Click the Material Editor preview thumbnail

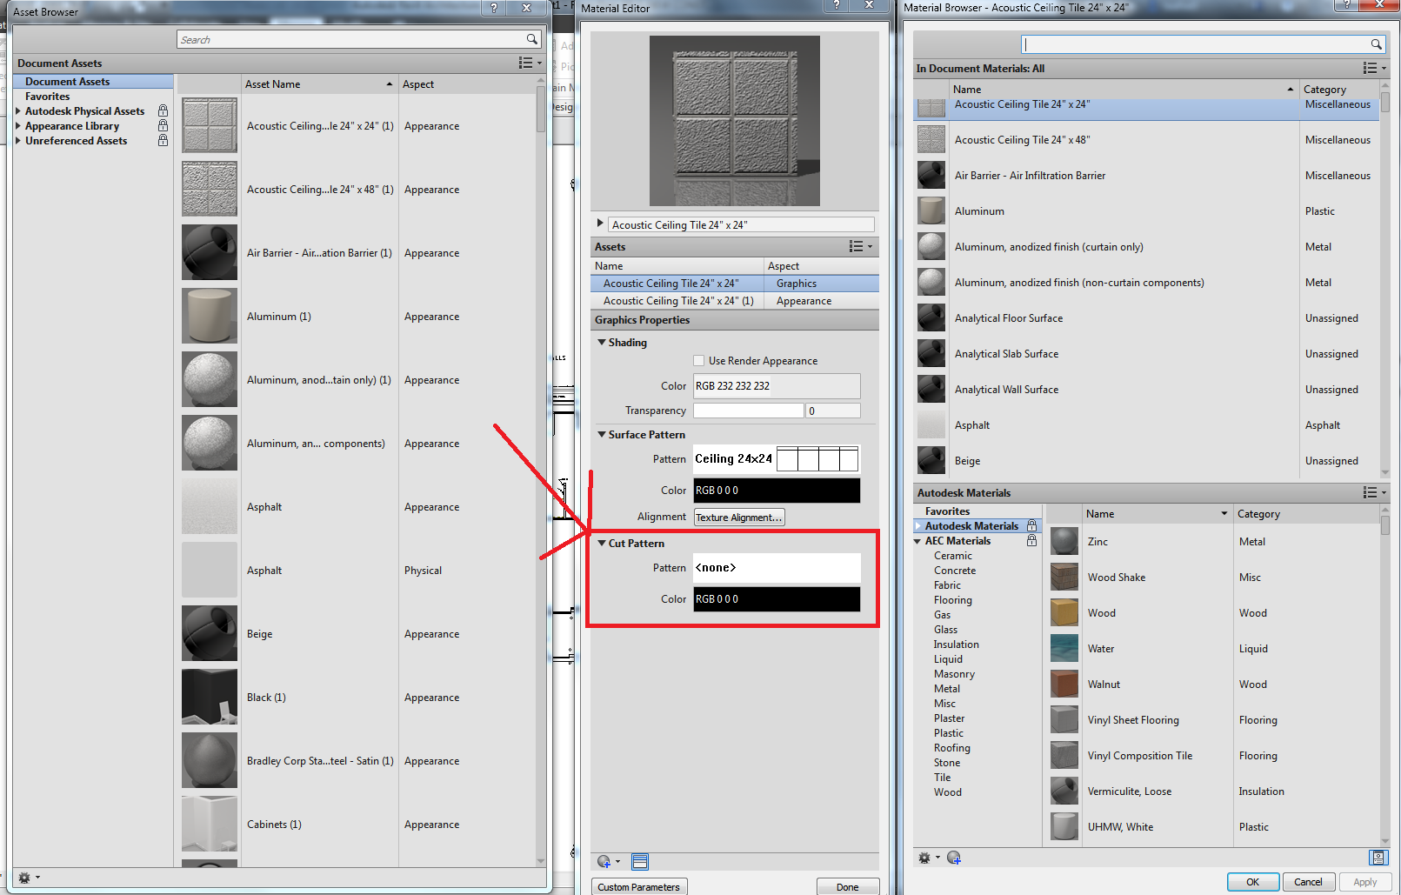point(735,121)
